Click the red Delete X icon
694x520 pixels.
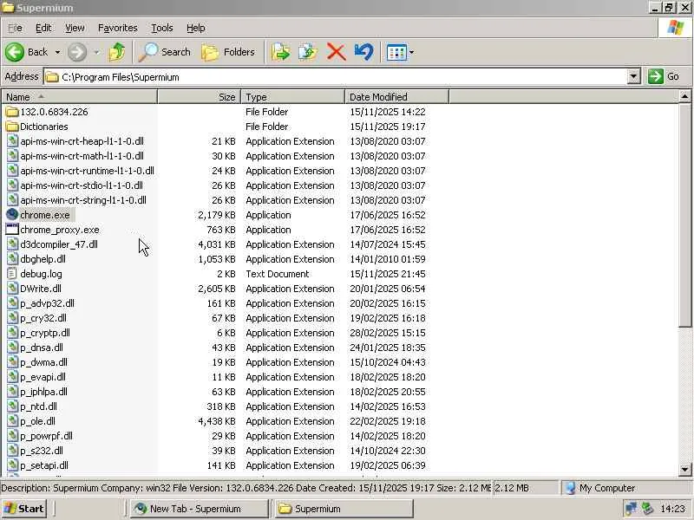click(x=337, y=52)
